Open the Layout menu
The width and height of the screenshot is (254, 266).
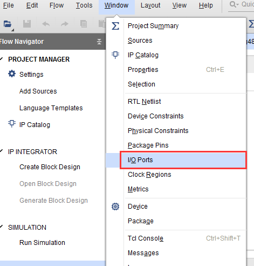(x=150, y=5)
